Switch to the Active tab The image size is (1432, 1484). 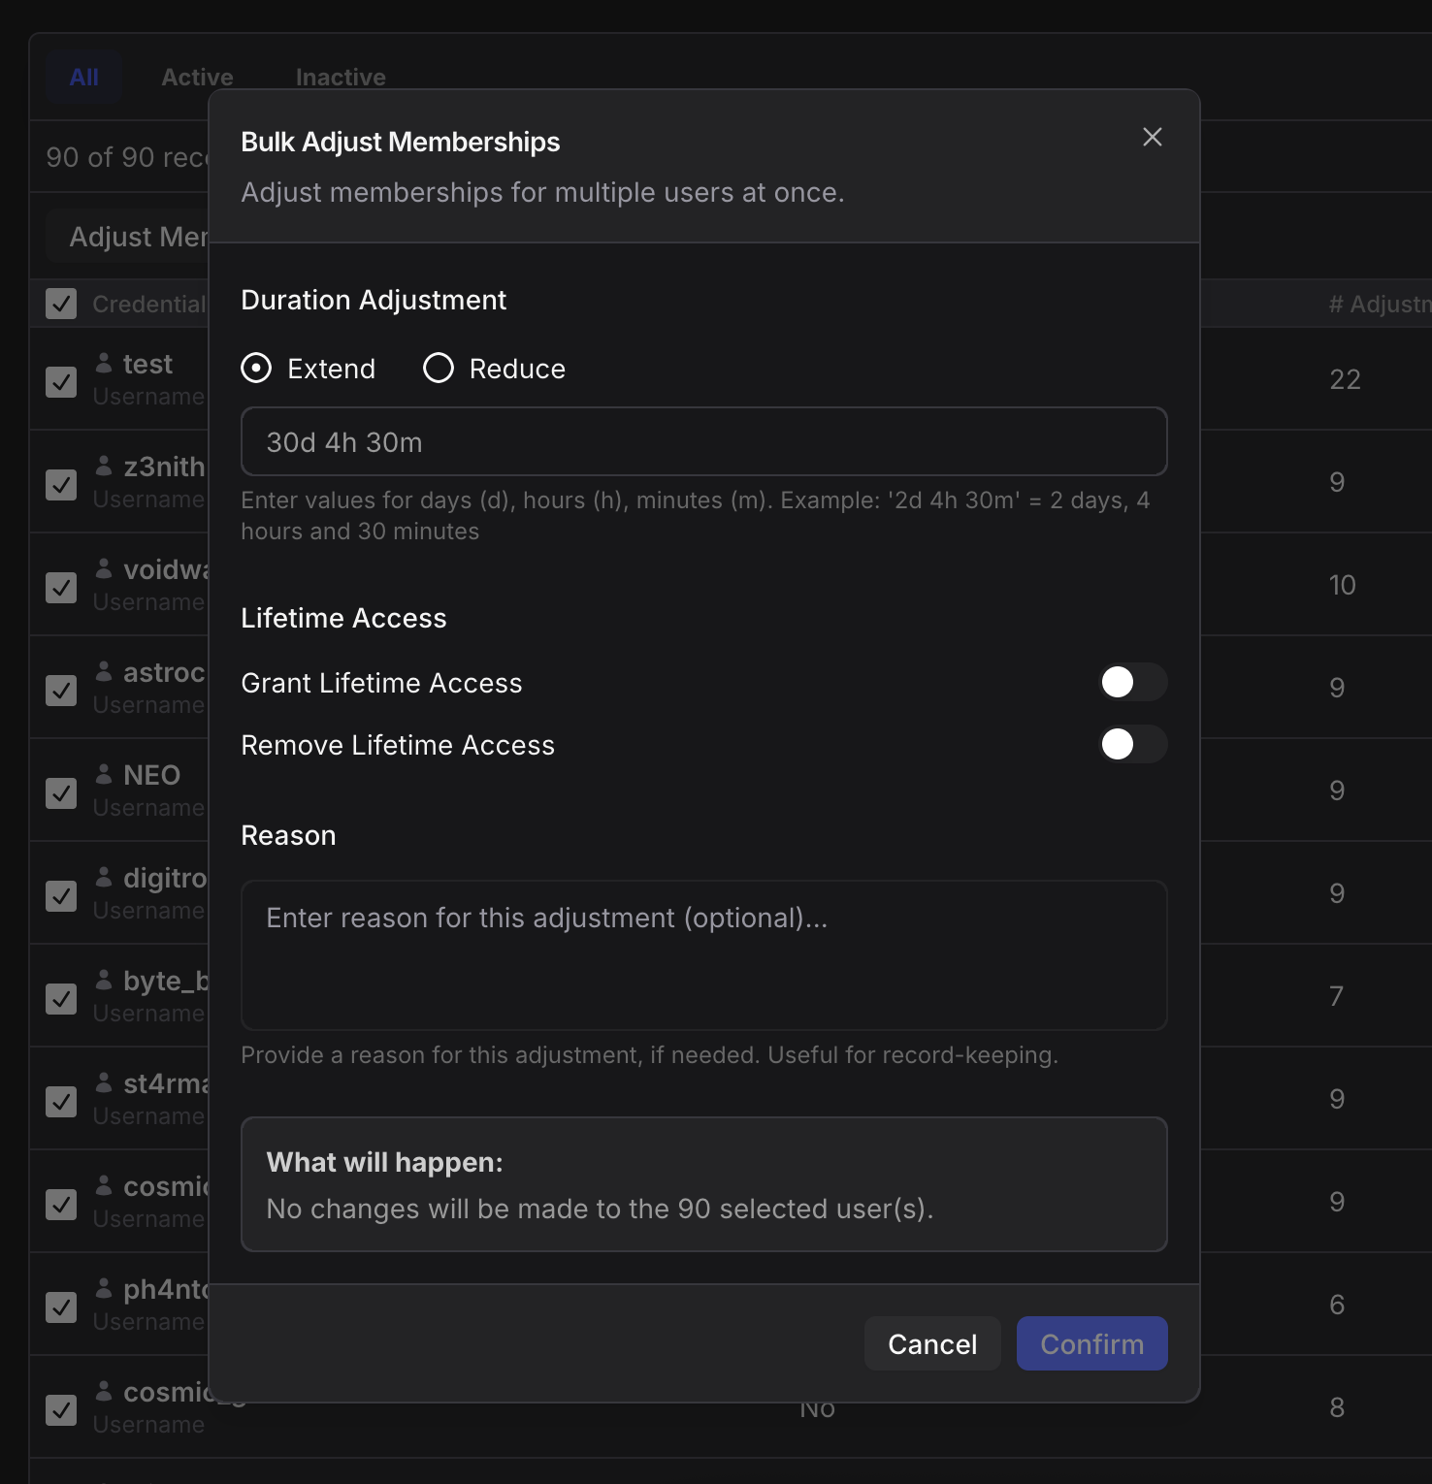pyautogui.click(x=197, y=77)
